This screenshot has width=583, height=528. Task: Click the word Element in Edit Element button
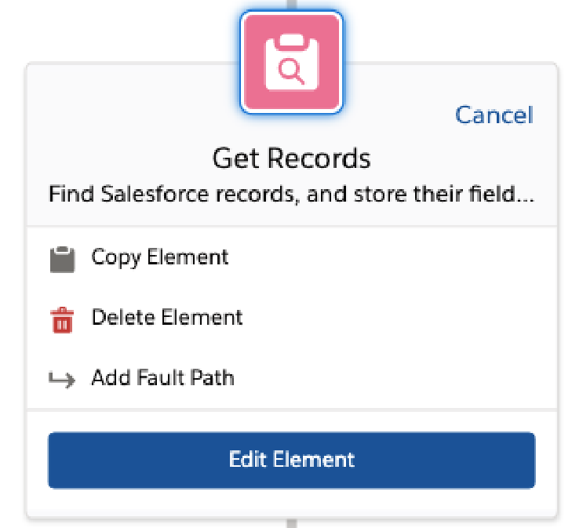pyautogui.click(x=314, y=460)
